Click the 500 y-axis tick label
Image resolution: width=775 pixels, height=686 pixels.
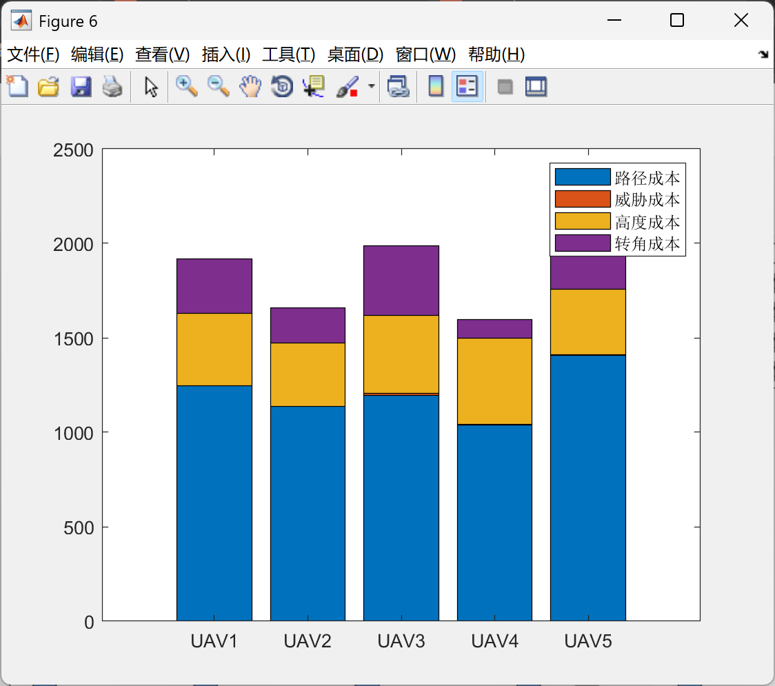(x=79, y=528)
